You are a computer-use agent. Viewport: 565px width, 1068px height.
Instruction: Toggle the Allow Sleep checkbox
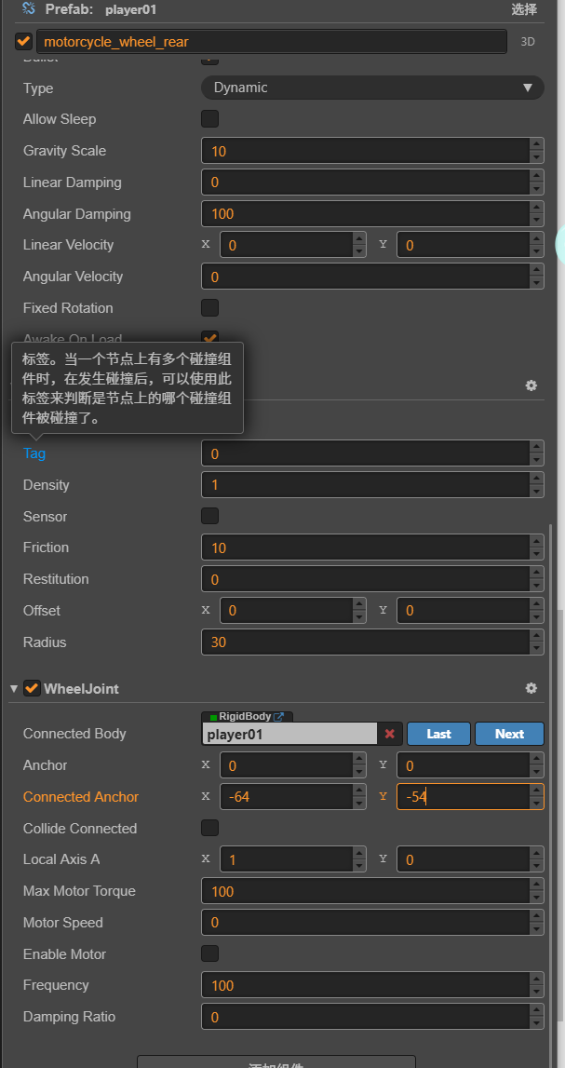click(210, 119)
